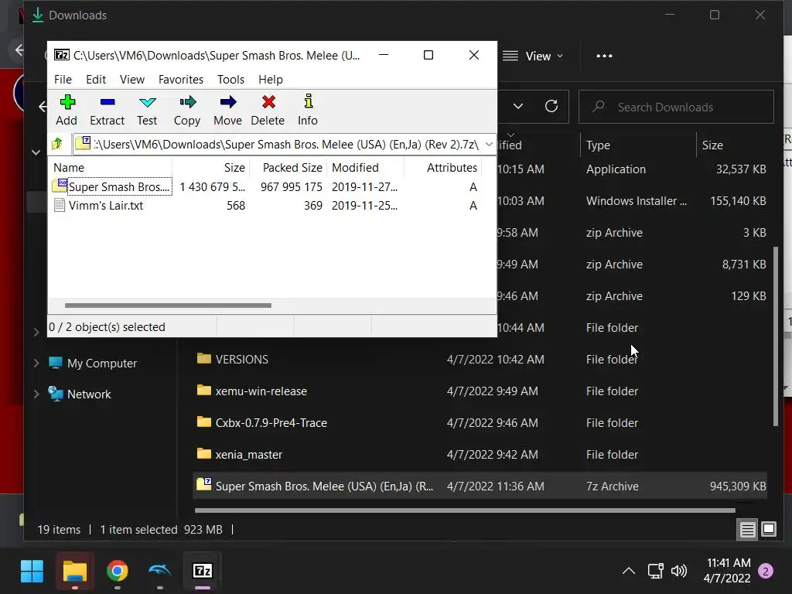Open the See more ellipsis in Explorer
Viewport: 792px width, 594px height.
tap(604, 56)
